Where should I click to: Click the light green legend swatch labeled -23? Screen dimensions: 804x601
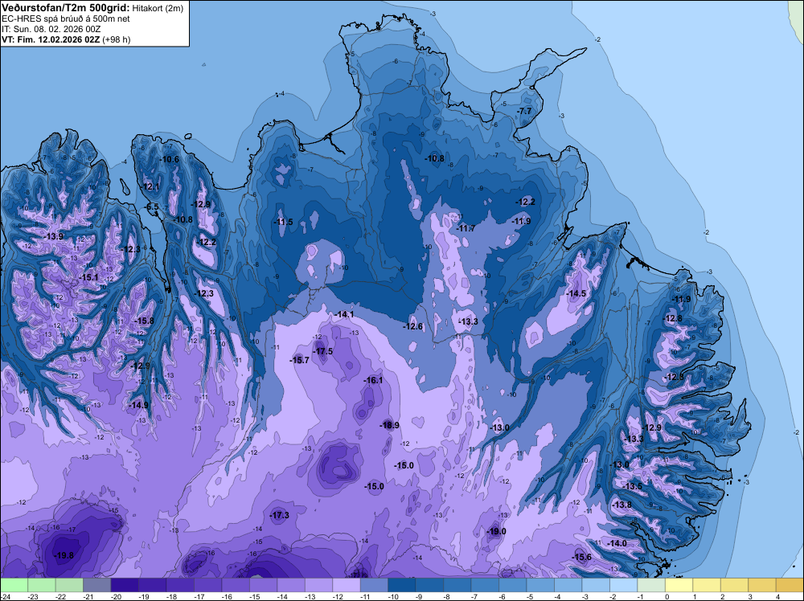pyautogui.click(x=42, y=585)
